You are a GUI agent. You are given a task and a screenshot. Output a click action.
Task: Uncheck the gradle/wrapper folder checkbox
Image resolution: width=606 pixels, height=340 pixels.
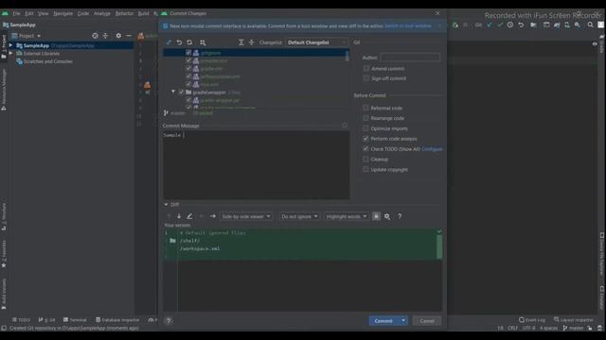181,93
